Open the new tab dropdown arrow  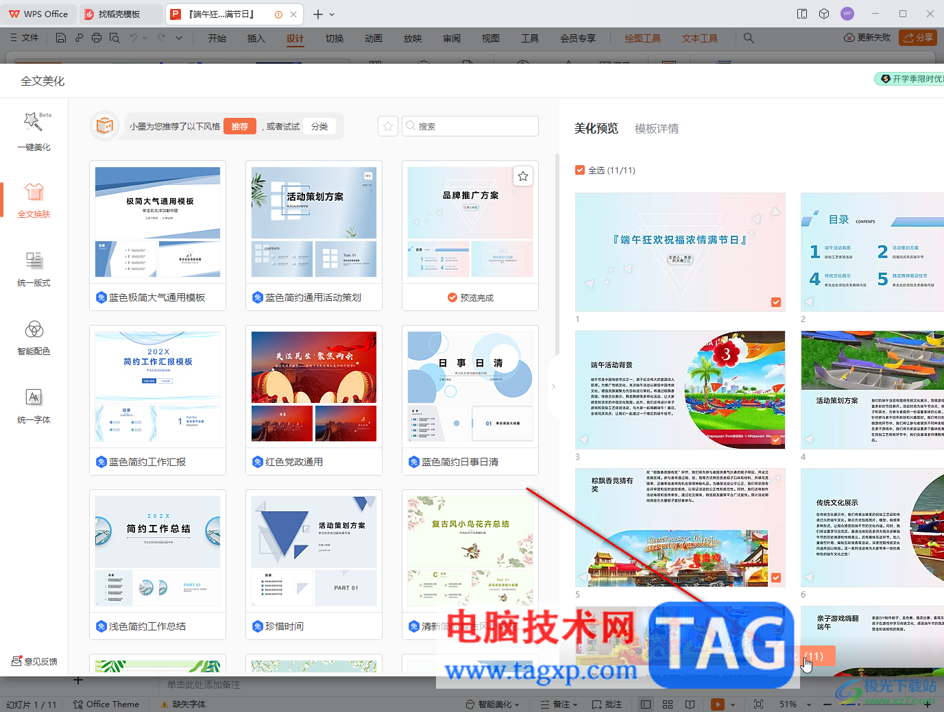[x=332, y=14]
